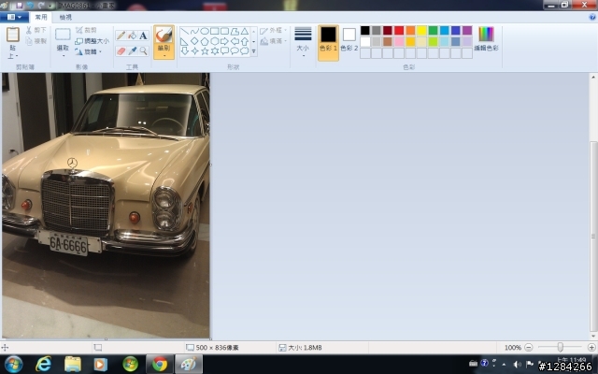Select the Text tool
Screen dimensions: 598x374
(143, 36)
